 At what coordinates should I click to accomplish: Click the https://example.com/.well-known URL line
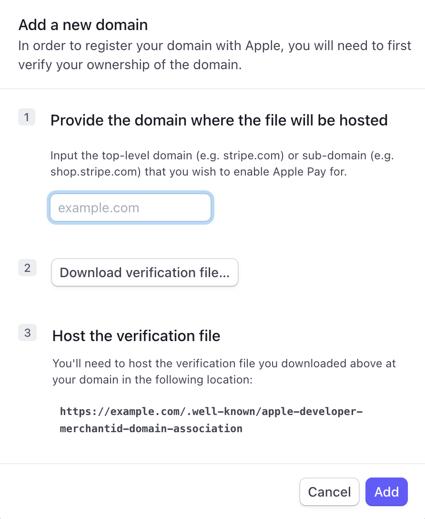(211, 411)
